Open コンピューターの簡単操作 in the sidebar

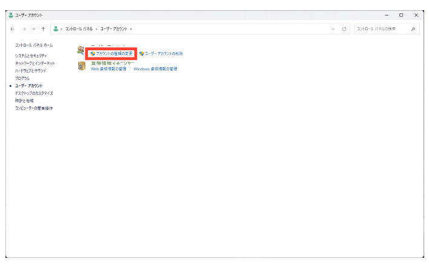click(x=34, y=108)
